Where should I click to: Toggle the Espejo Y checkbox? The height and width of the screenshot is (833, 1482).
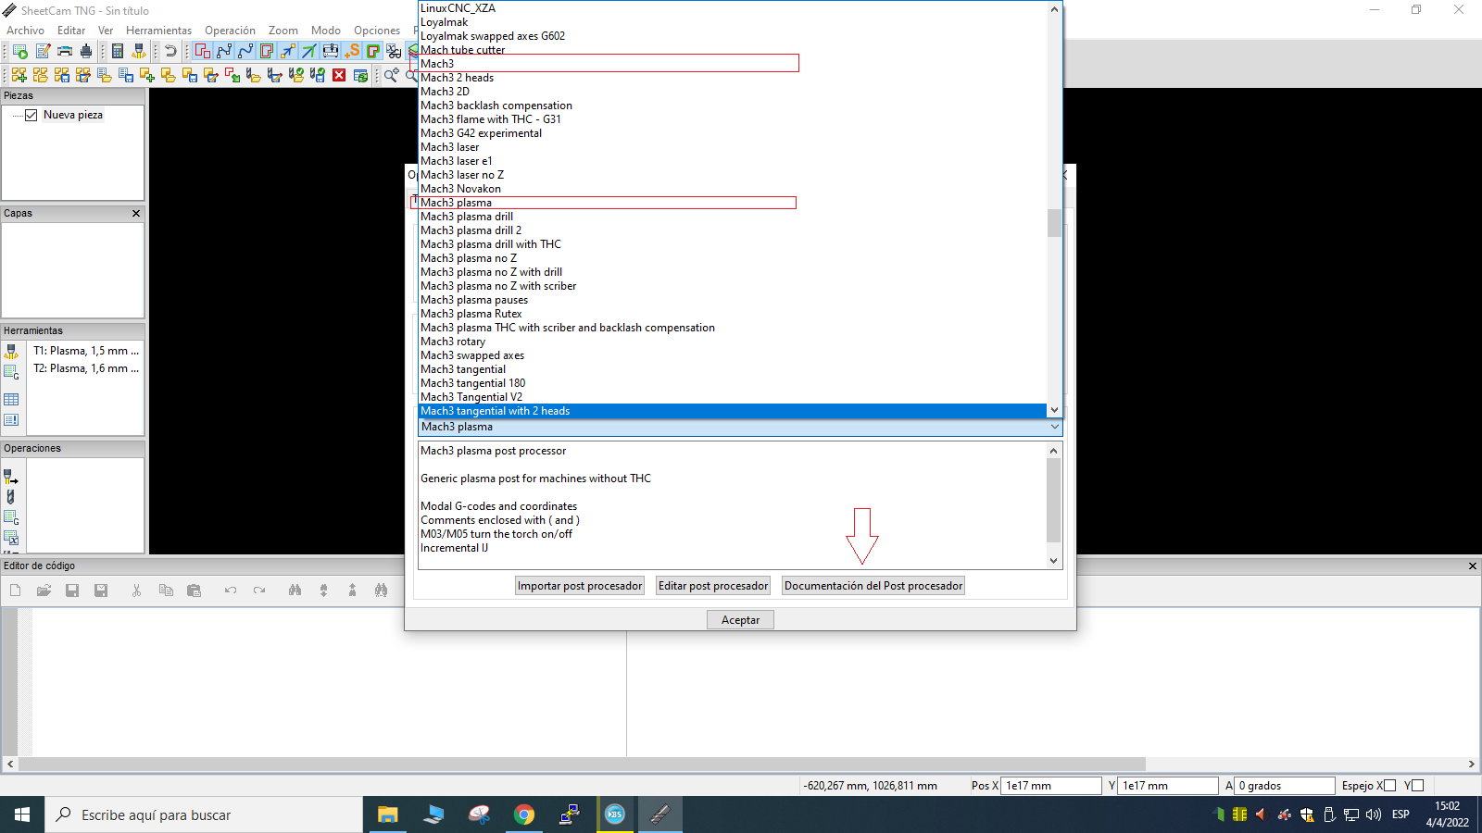[1417, 786]
